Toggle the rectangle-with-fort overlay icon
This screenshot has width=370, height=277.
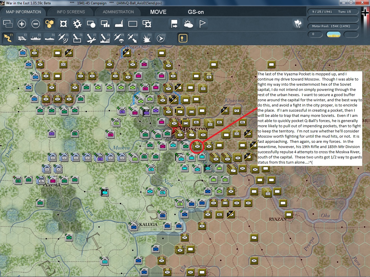click(147, 24)
